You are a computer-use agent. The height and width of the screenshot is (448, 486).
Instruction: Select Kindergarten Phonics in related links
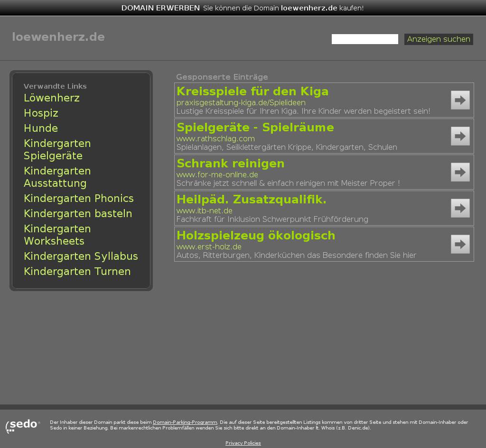click(x=79, y=199)
